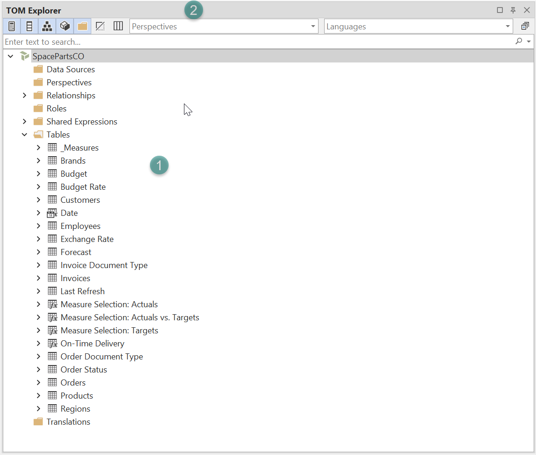Click the Collapse All icon beside Languages
536x455 pixels.
(x=525, y=27)
